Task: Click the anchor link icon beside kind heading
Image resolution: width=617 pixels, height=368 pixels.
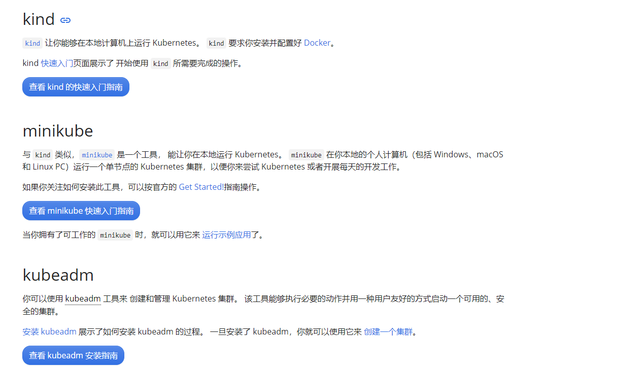Action: [x=65, y=20]
